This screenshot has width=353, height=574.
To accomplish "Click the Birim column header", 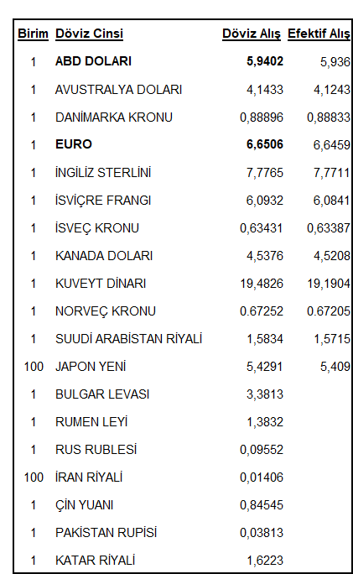I will 33,34.
